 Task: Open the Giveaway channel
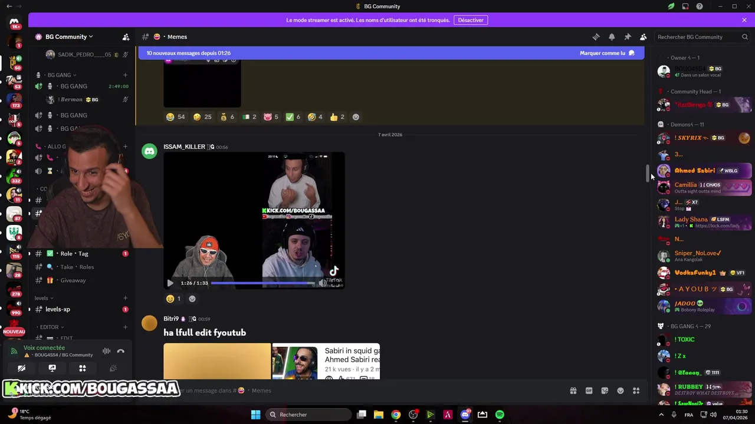pos(81,280)
